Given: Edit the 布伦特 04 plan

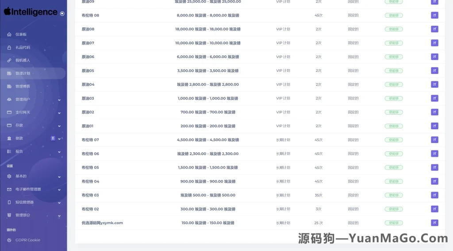Looking at the screenshot, I should pyautogui.click(x=434, y=181).
